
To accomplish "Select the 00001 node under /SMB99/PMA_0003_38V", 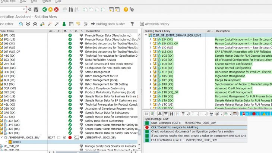I will pyautogui.click(x=17, y=142).
